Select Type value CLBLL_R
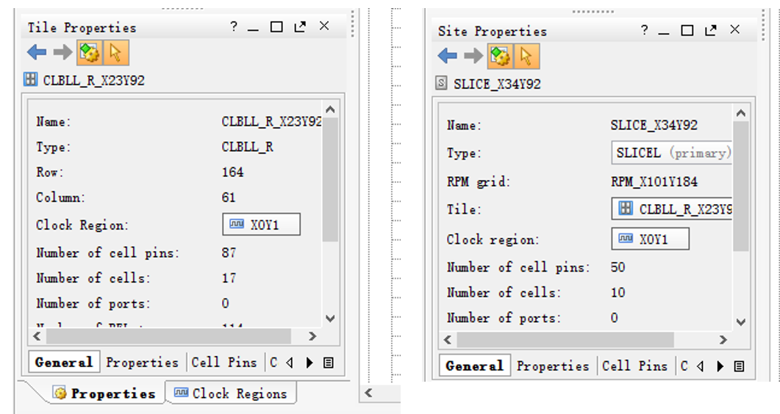Viewport: 780px width, 414px height. pyautogui.click(x=247, y=147)
